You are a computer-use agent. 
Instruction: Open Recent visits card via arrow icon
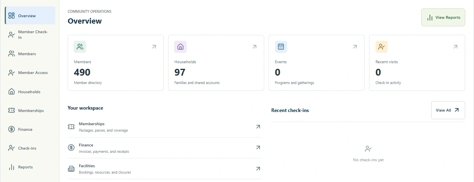pyautogui.click(x=455, y=47)
